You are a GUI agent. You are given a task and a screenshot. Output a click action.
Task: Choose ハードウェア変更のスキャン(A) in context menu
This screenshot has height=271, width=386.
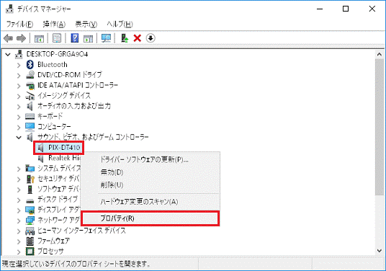[151, 202]
